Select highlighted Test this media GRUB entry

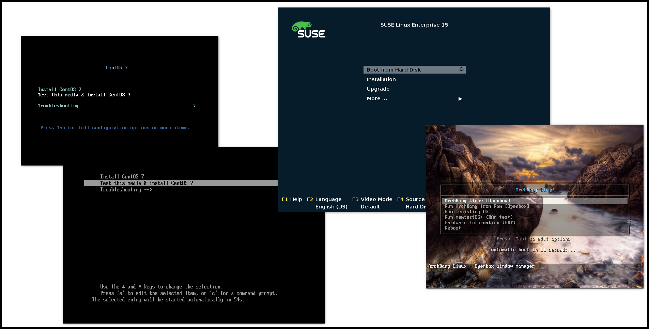(181, 183)
